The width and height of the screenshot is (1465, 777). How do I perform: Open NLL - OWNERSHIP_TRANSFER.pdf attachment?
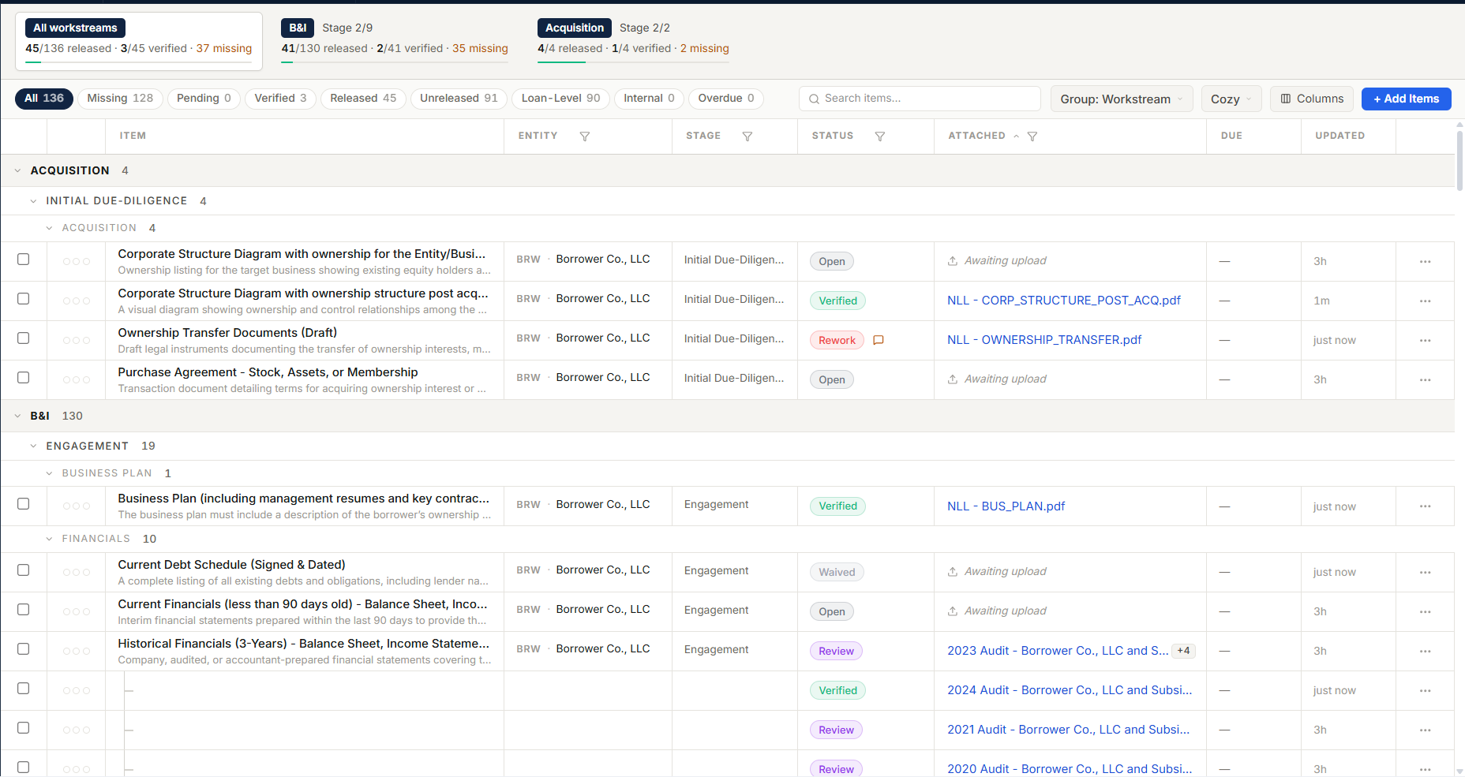click(x=1044, y=340)
